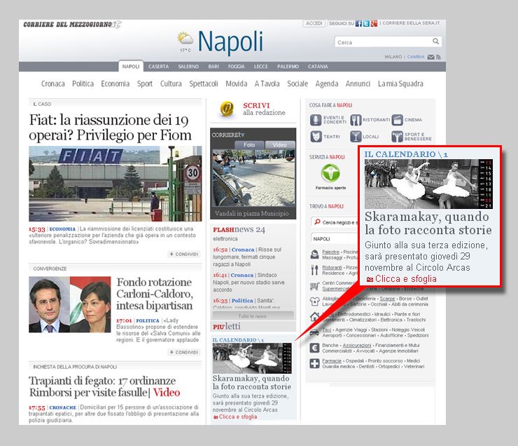Select the Foto tab in CorriereTV
The height and width of the screenshot is (446, 518).
click(249, 145)
